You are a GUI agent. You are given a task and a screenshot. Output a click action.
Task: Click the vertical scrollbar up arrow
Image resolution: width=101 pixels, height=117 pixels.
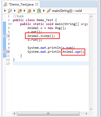91,16
